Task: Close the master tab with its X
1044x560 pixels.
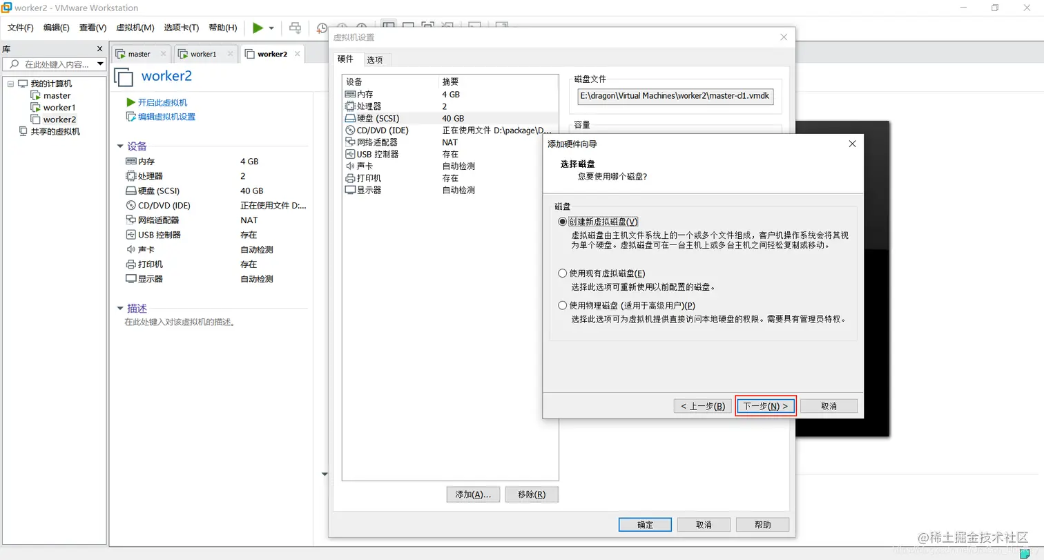Action: pyautogui.click(x=164, y=53)
